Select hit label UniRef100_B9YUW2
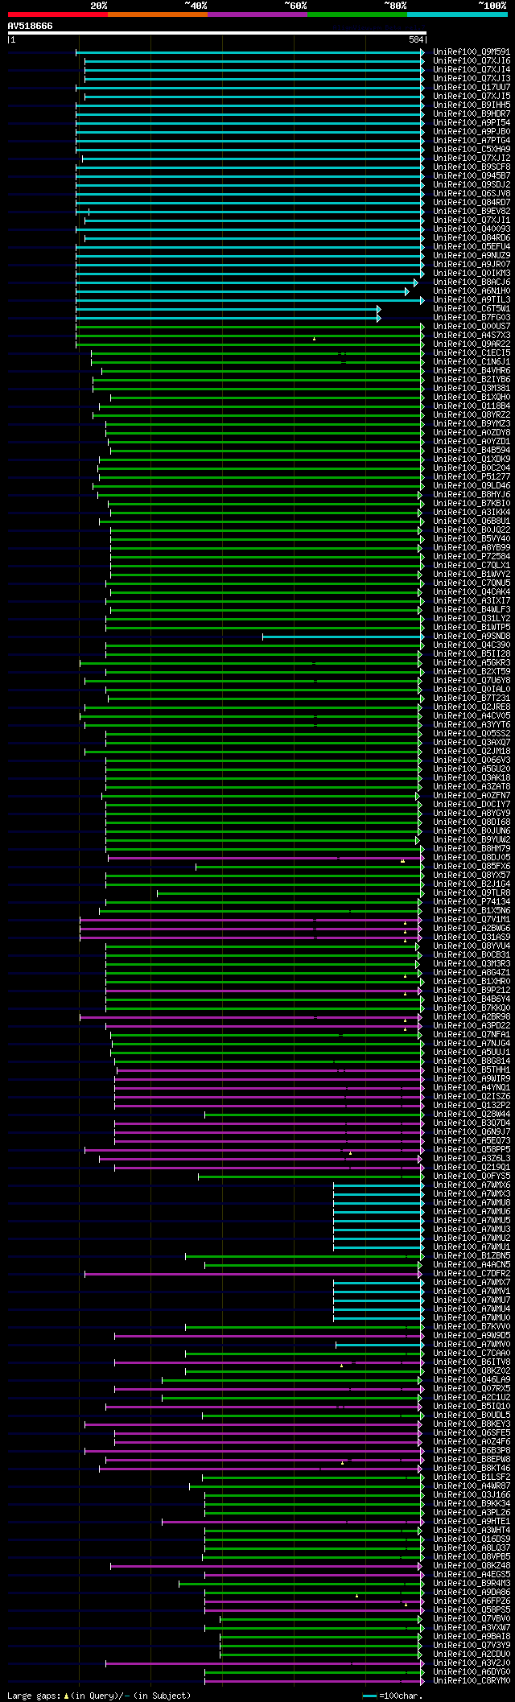Image resolution: width=515 pixels, height=1702 pixels. click(x=472, y=840)
